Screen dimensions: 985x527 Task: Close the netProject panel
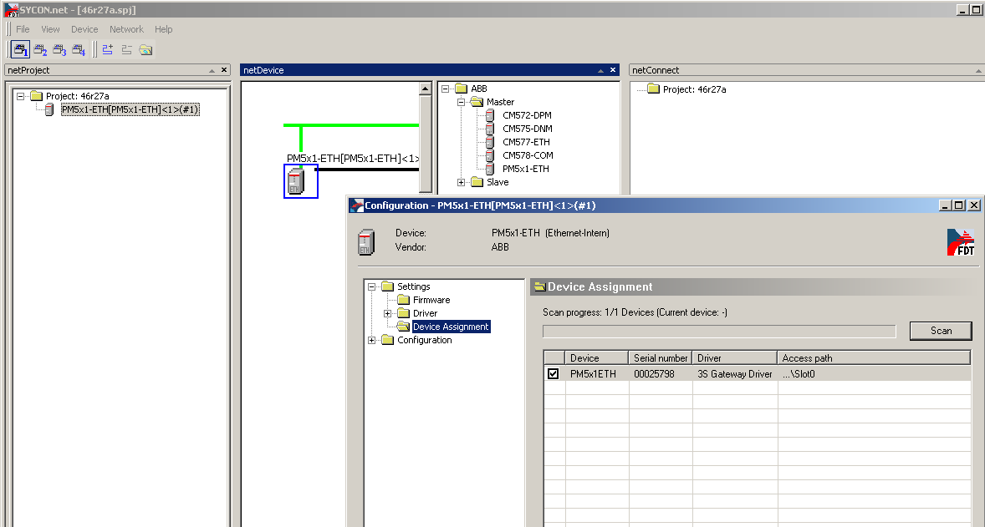click(x=223, y=70)
